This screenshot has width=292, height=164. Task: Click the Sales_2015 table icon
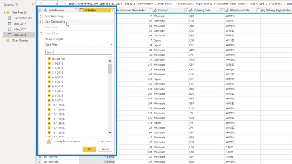[x=10, y=29]
